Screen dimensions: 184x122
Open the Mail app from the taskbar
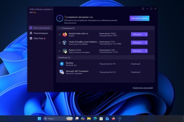pyautogui.click(x=107, y=119)
